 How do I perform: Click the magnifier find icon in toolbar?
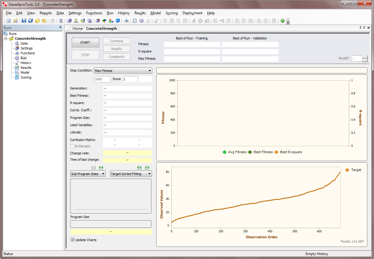(x=61, y=21)
